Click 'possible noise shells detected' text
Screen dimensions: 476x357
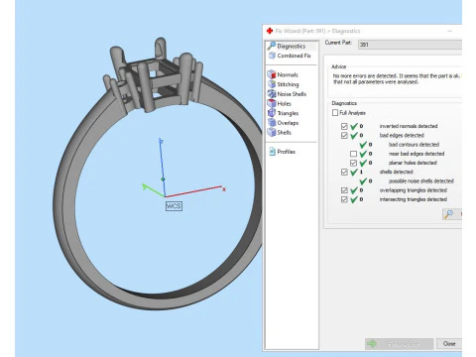pyautogui.click(x=421, y=181)
